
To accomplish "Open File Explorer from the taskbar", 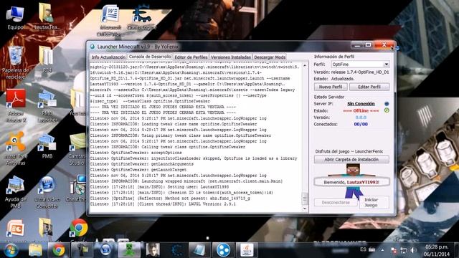I will pyautogui.click(x=35, y=250).
